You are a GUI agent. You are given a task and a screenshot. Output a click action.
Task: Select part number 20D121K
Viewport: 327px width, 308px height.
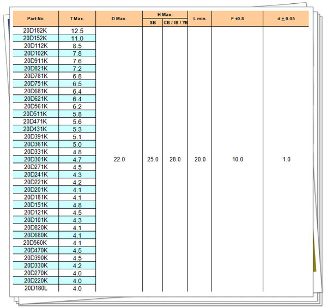(36, 212)
